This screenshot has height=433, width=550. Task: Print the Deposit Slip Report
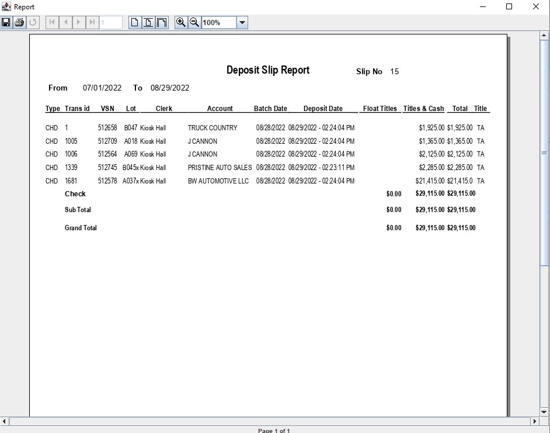(19, 23)
